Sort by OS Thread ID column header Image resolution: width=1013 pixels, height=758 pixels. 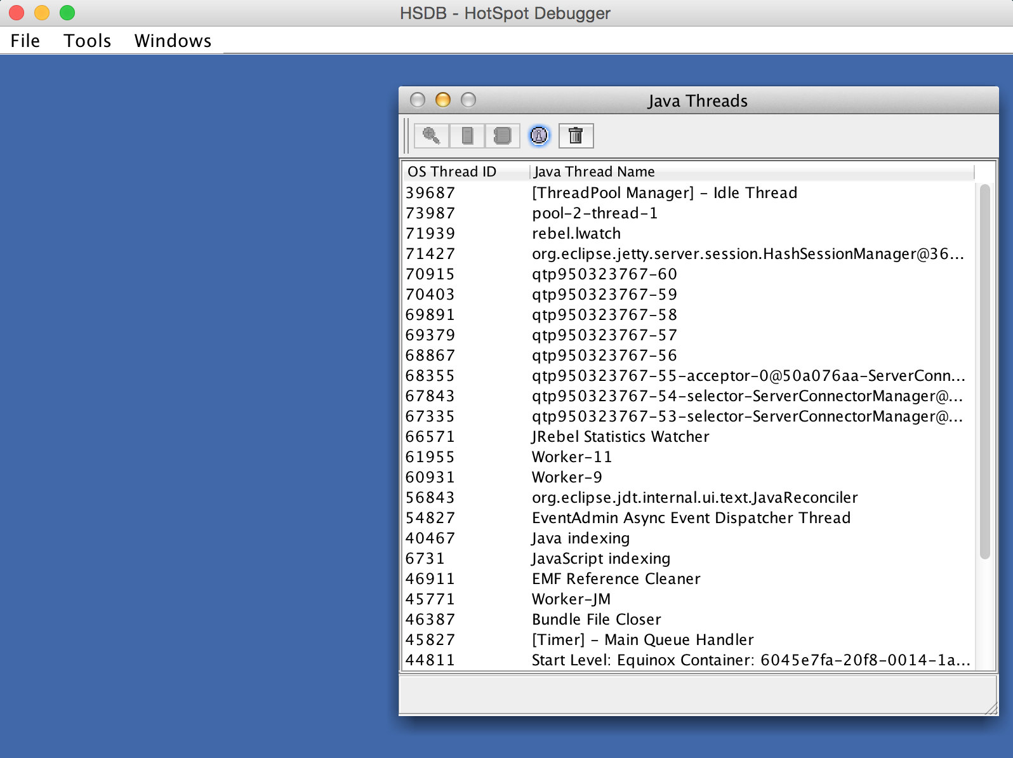coord(467,171)
